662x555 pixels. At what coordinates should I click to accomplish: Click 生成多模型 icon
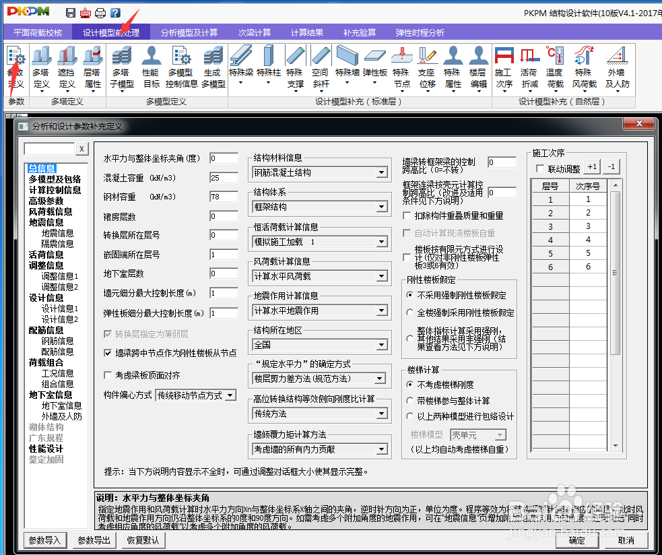pyautogui.click(x=213, y=67)
